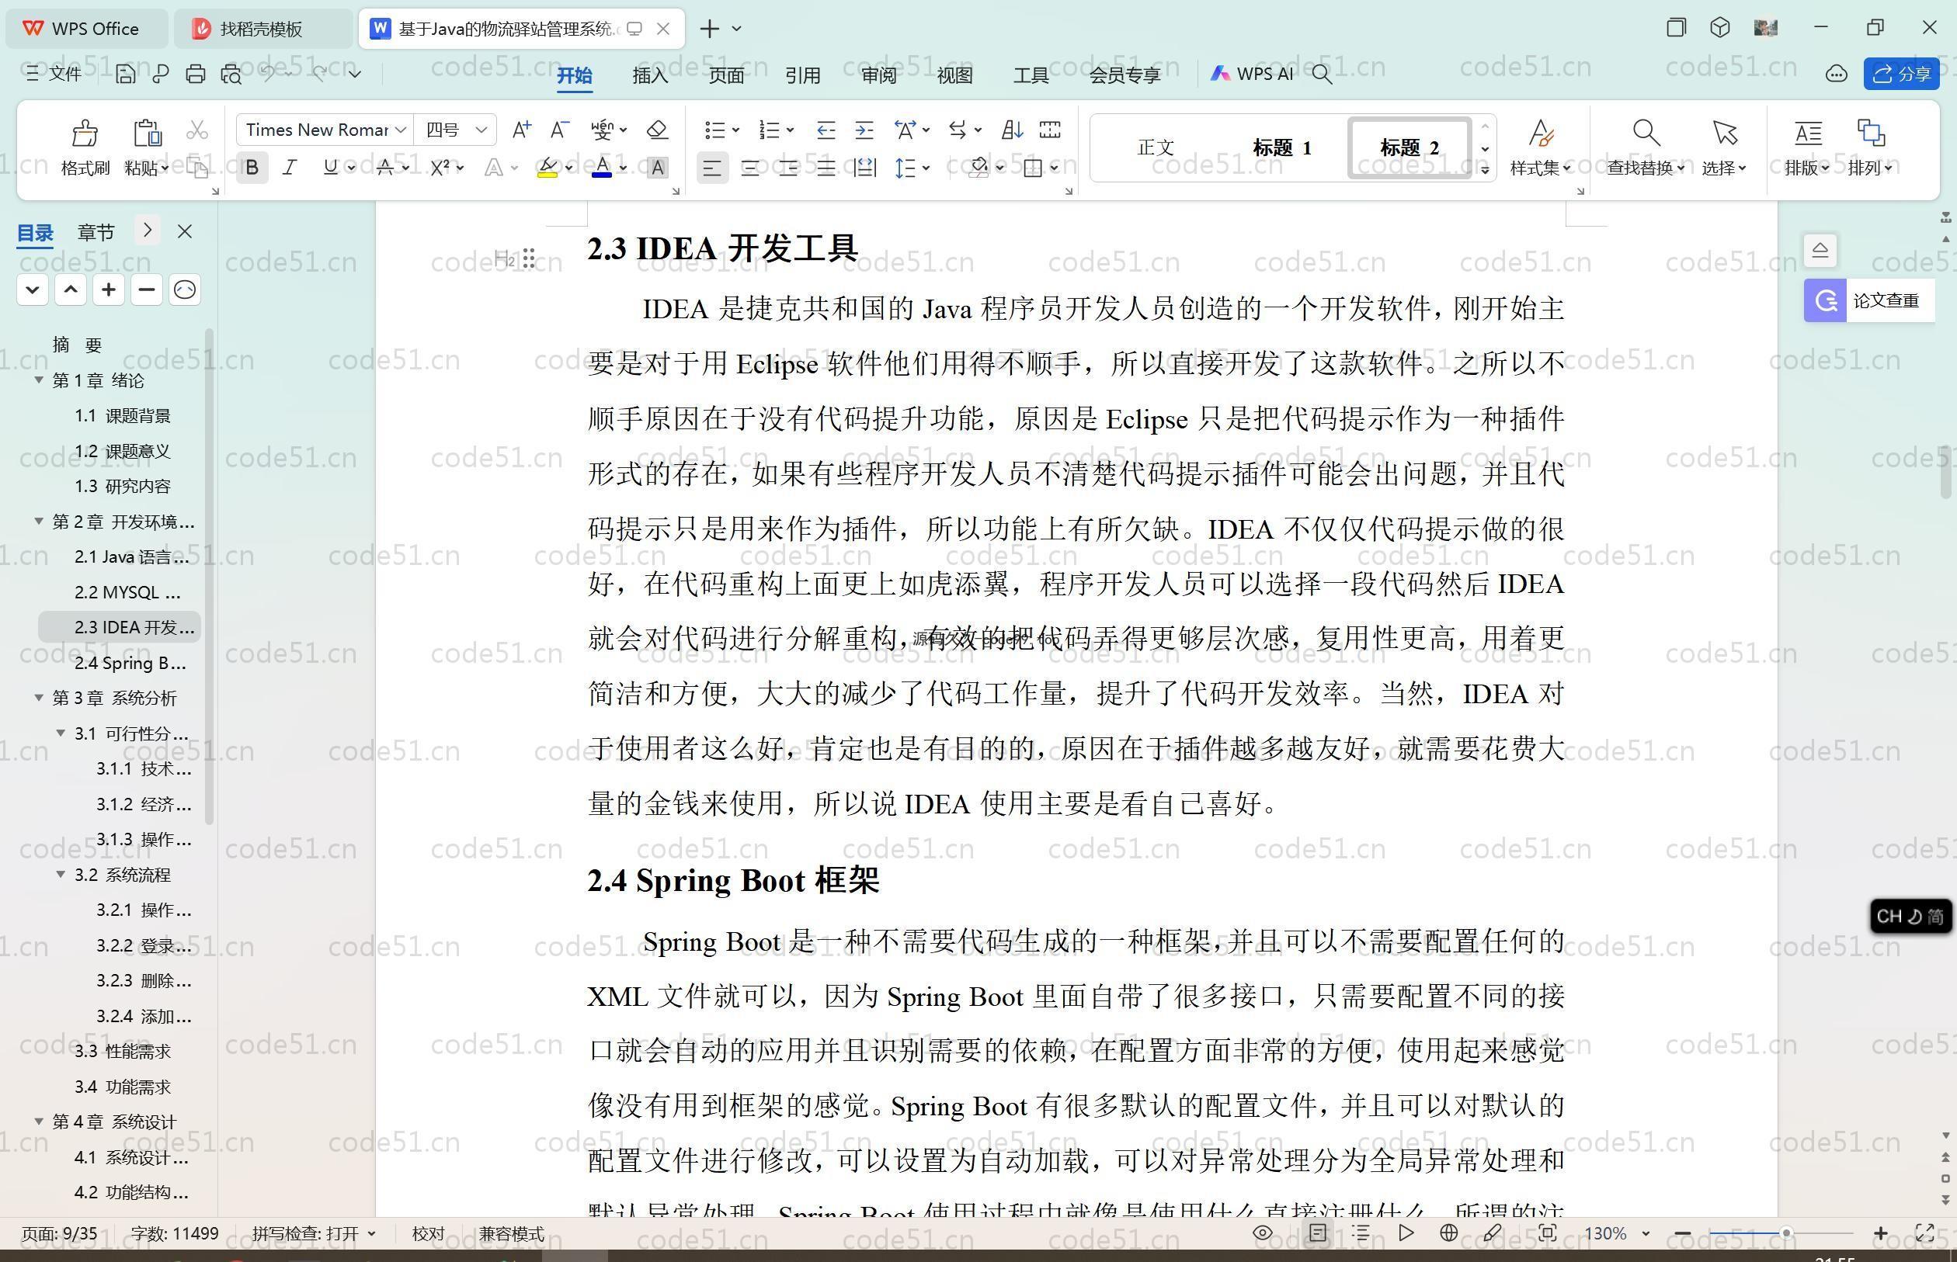Image resolution: width=1957 pixels, height=1262 pixels.
Task: Click the Select (选择) cursor icon
Action: [x=1724, y=132]
